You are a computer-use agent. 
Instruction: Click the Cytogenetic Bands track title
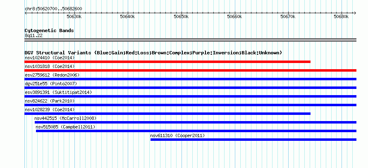(49, 30)
